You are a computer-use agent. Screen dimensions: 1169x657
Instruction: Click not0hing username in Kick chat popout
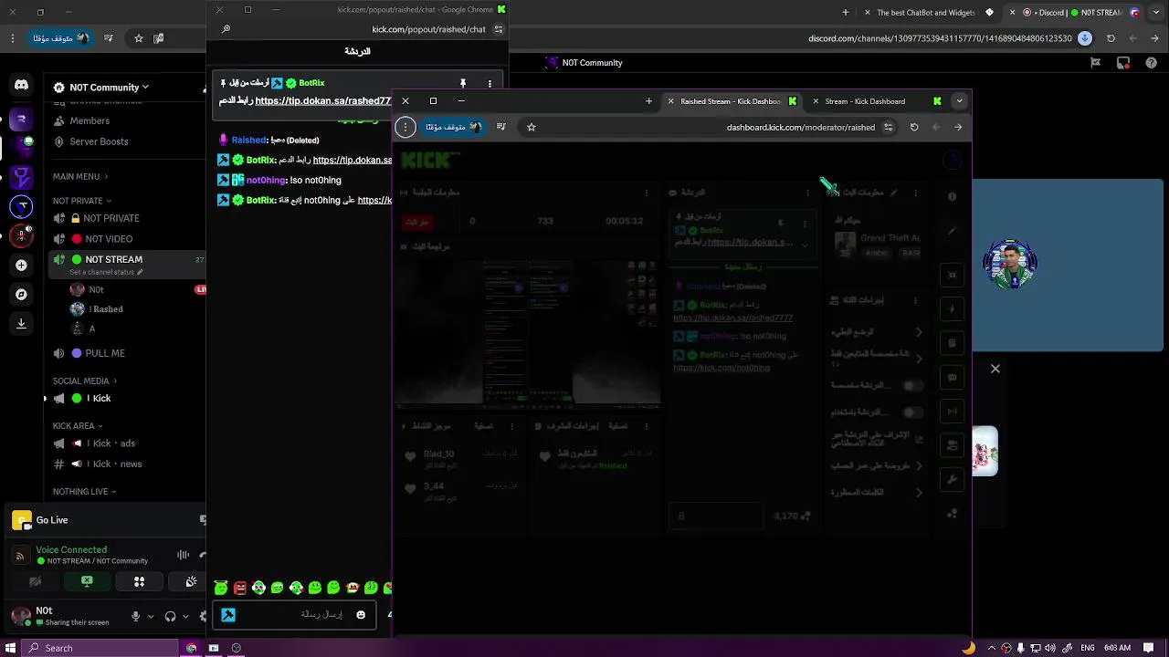coord(267,181)
